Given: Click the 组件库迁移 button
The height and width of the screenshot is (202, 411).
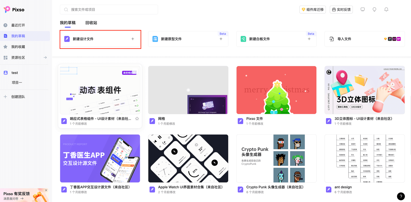Looking at the screenshot, I should pyautogui.click(x=313, y=9).
